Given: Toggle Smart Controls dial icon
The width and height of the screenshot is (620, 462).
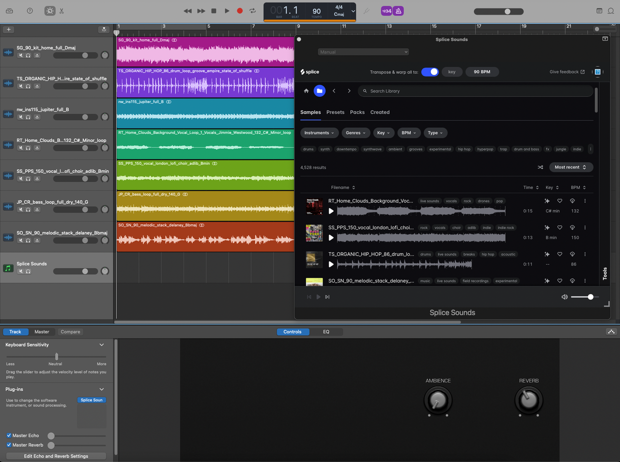Looking at the screenshot, I should tap(50, 11).
